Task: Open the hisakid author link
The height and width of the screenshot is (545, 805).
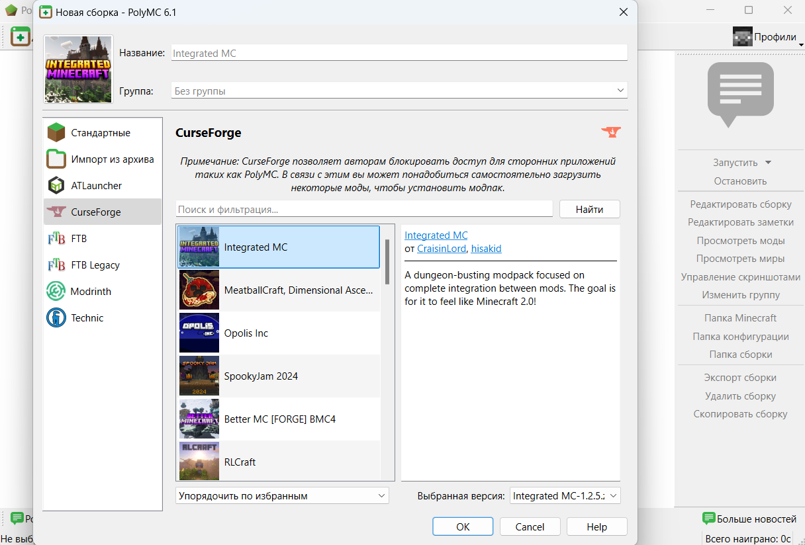Action: tap(487, 249)
